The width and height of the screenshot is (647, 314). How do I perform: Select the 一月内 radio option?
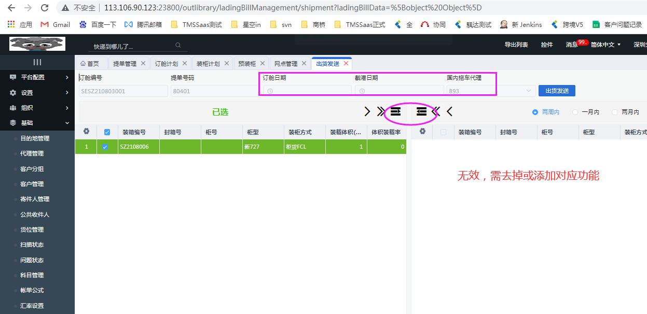click(x=586, y=112)
